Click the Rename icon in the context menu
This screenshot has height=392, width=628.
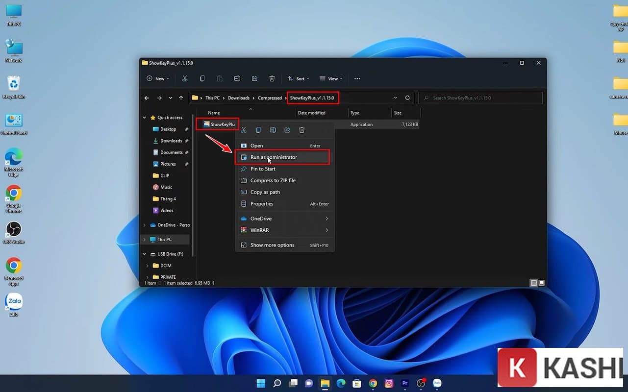(273, 130)
